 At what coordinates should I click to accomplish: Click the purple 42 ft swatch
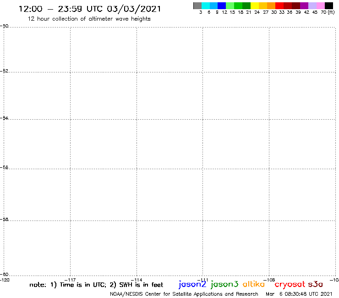tap(304, 6)
